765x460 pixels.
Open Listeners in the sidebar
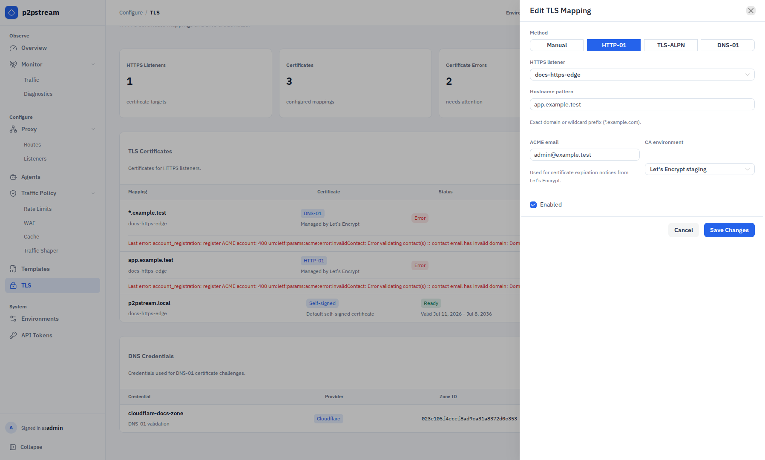pos(35,158)
